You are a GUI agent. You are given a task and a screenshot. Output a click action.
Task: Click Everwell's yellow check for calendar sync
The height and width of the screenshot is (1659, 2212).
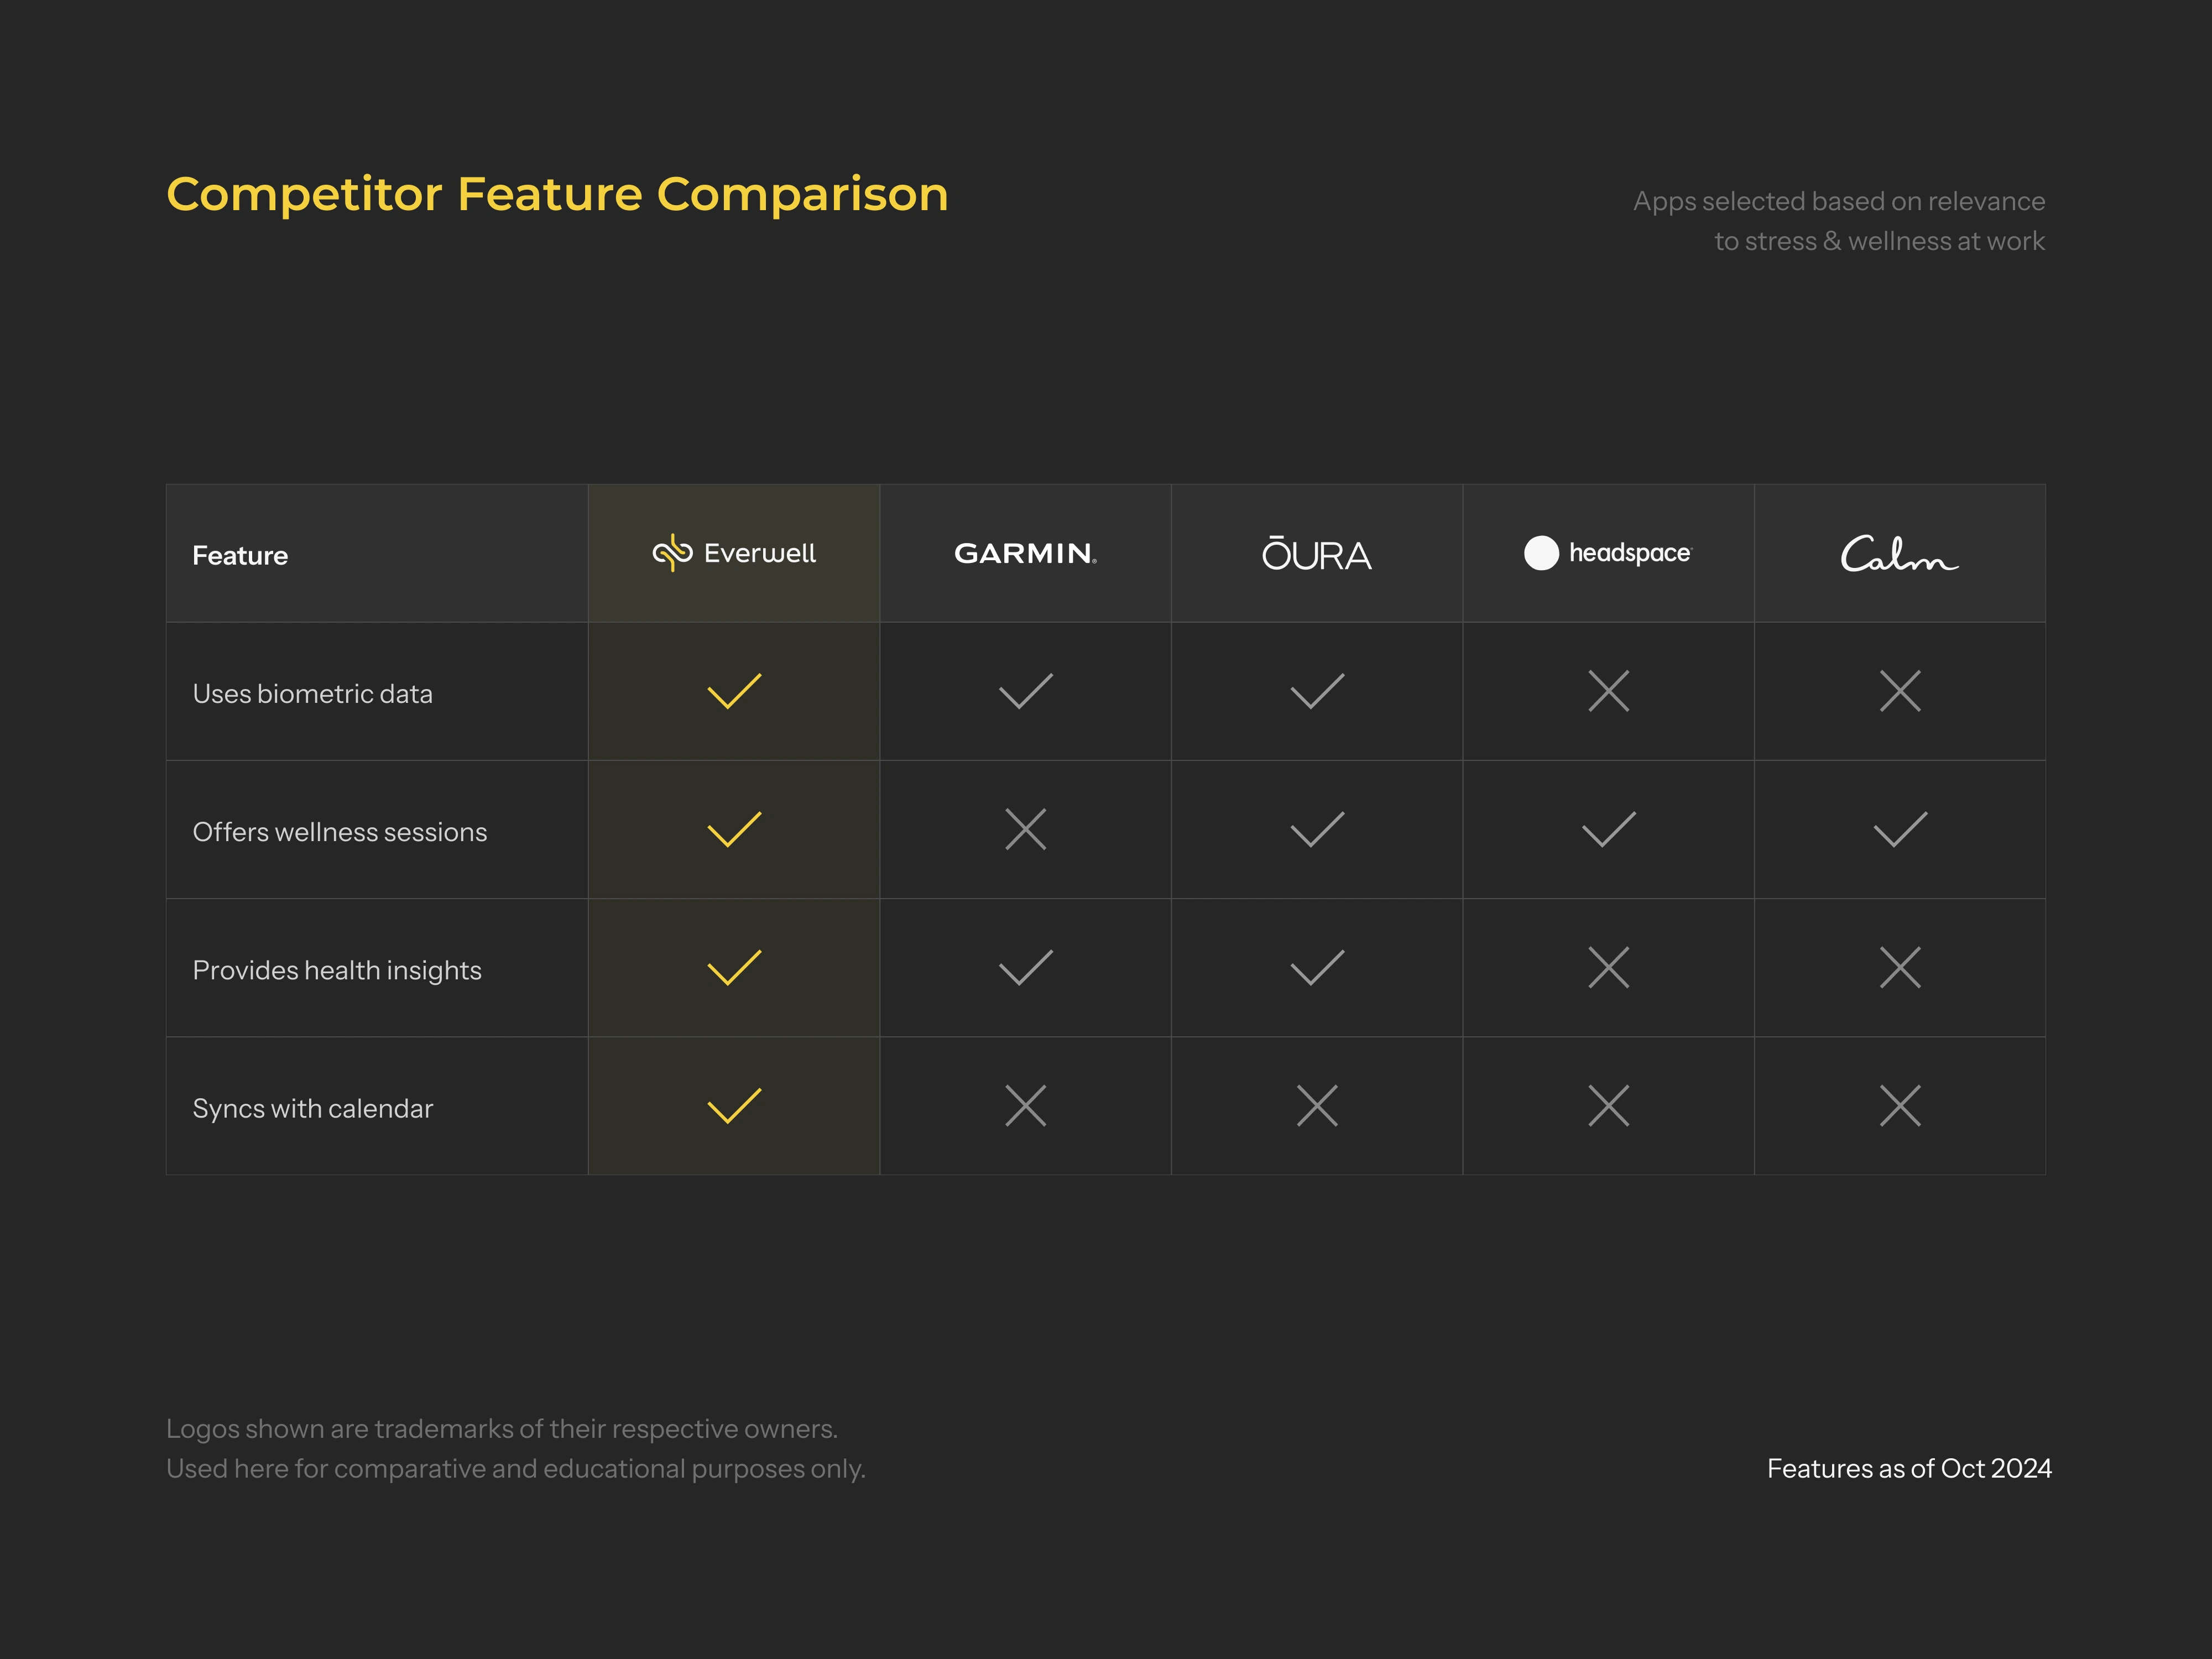pyautogui.click(x=734, y=1106)
